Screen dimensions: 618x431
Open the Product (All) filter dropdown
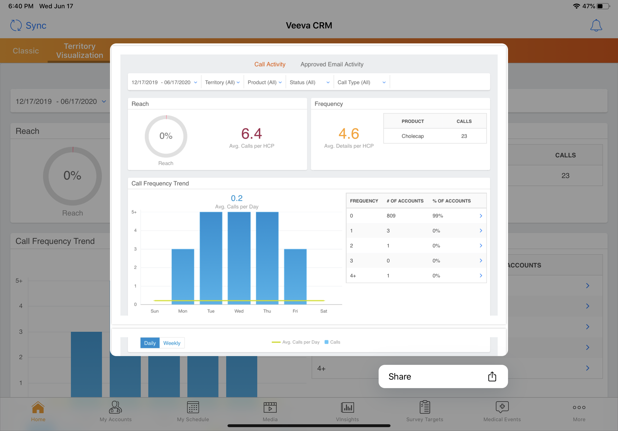click(x=264, y=82)
